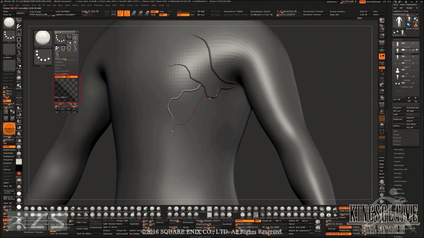Toggle the Zadd button
The height and width of the screenshot is (238, 424).
154,12
